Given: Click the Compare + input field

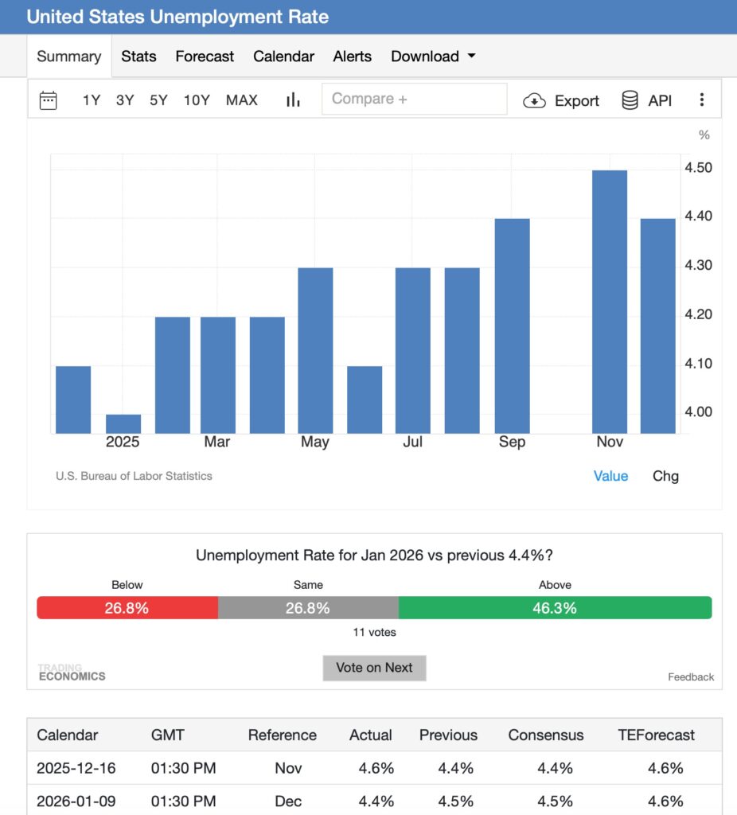Looking at the screenshot, I should pos(414,99).
